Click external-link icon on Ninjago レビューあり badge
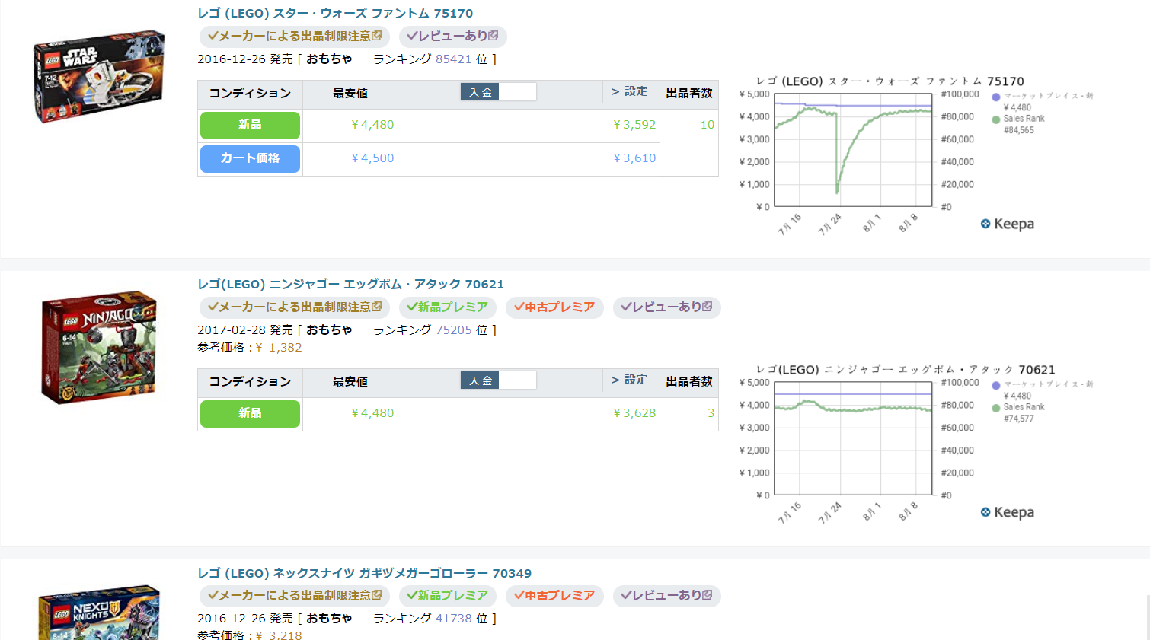The width and height of the screenshot is (1150, 640). click(708, 307)
